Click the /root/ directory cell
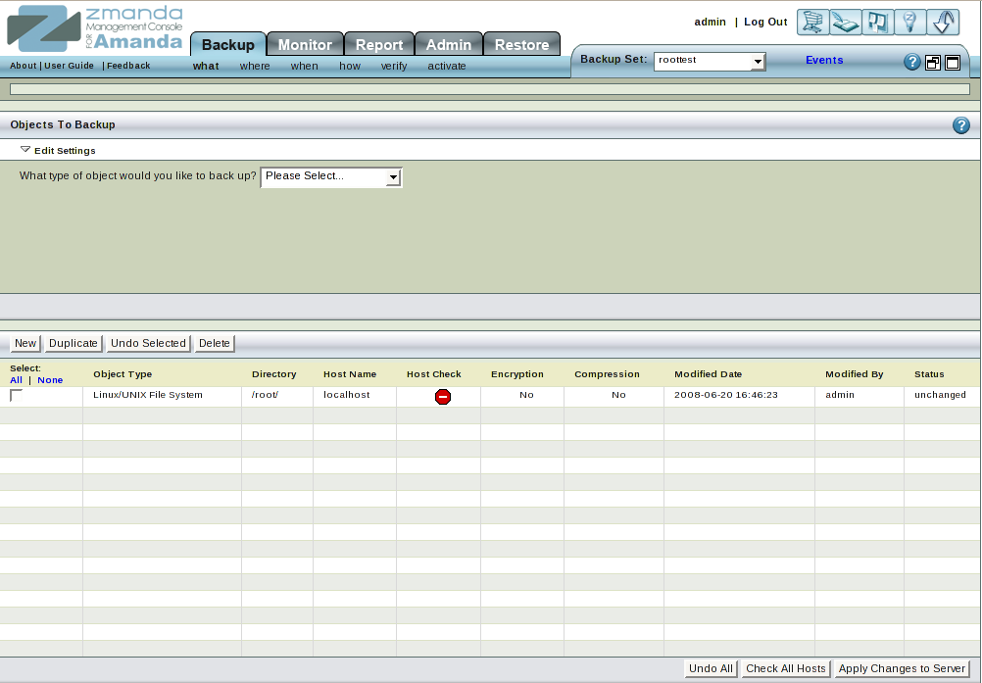 click(x=265, y=395)
